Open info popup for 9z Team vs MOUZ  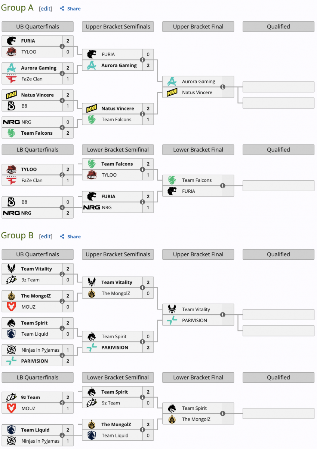(x=62, y=403)
